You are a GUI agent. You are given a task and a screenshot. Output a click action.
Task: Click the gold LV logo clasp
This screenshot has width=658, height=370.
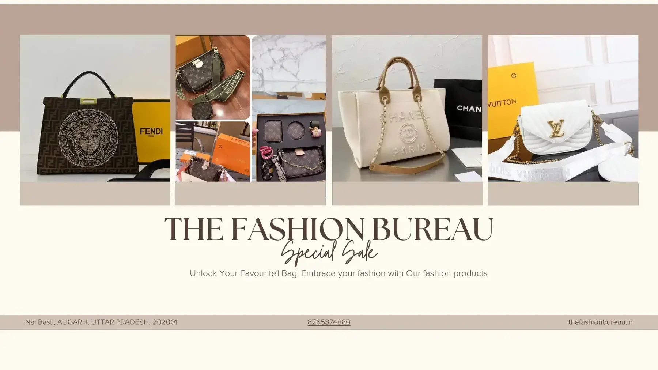click(556, 128)
